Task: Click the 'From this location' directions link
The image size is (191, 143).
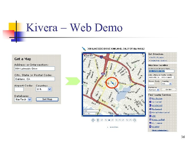Action: [159, 61]
